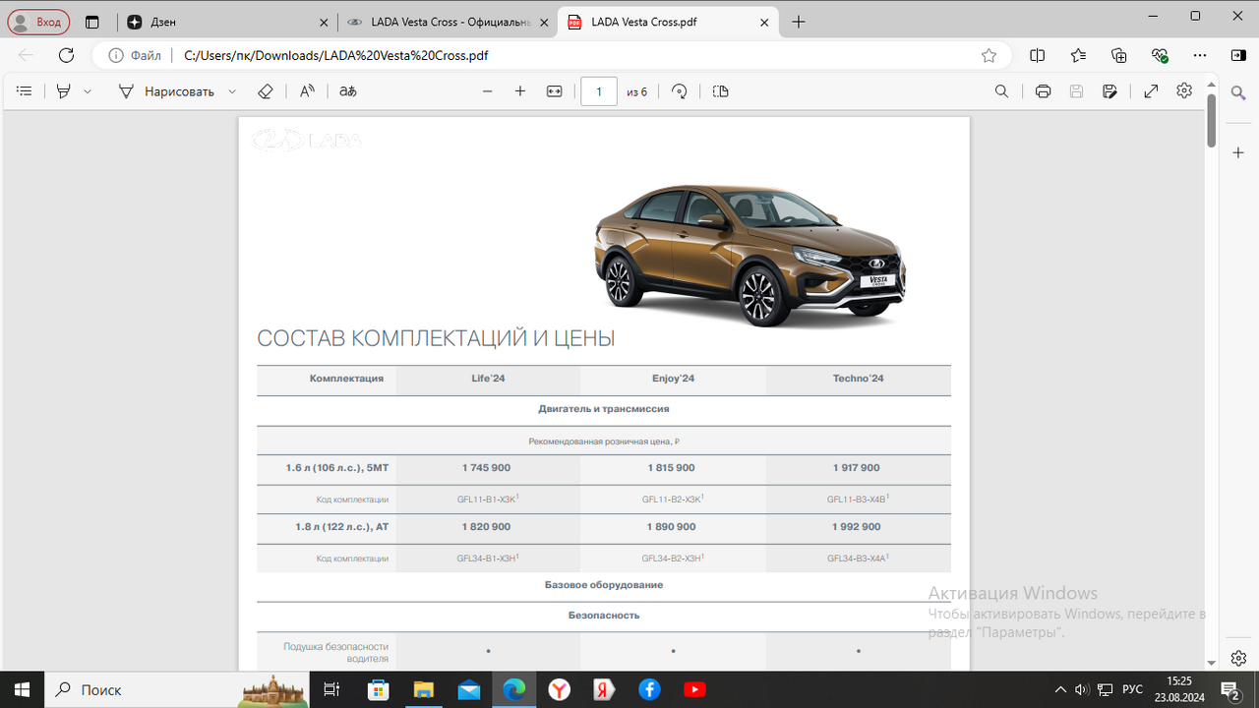This screenshot has width=1259, height=708.
Task: Open Yandex Browser from taskbar
Action: pos(559,690)
